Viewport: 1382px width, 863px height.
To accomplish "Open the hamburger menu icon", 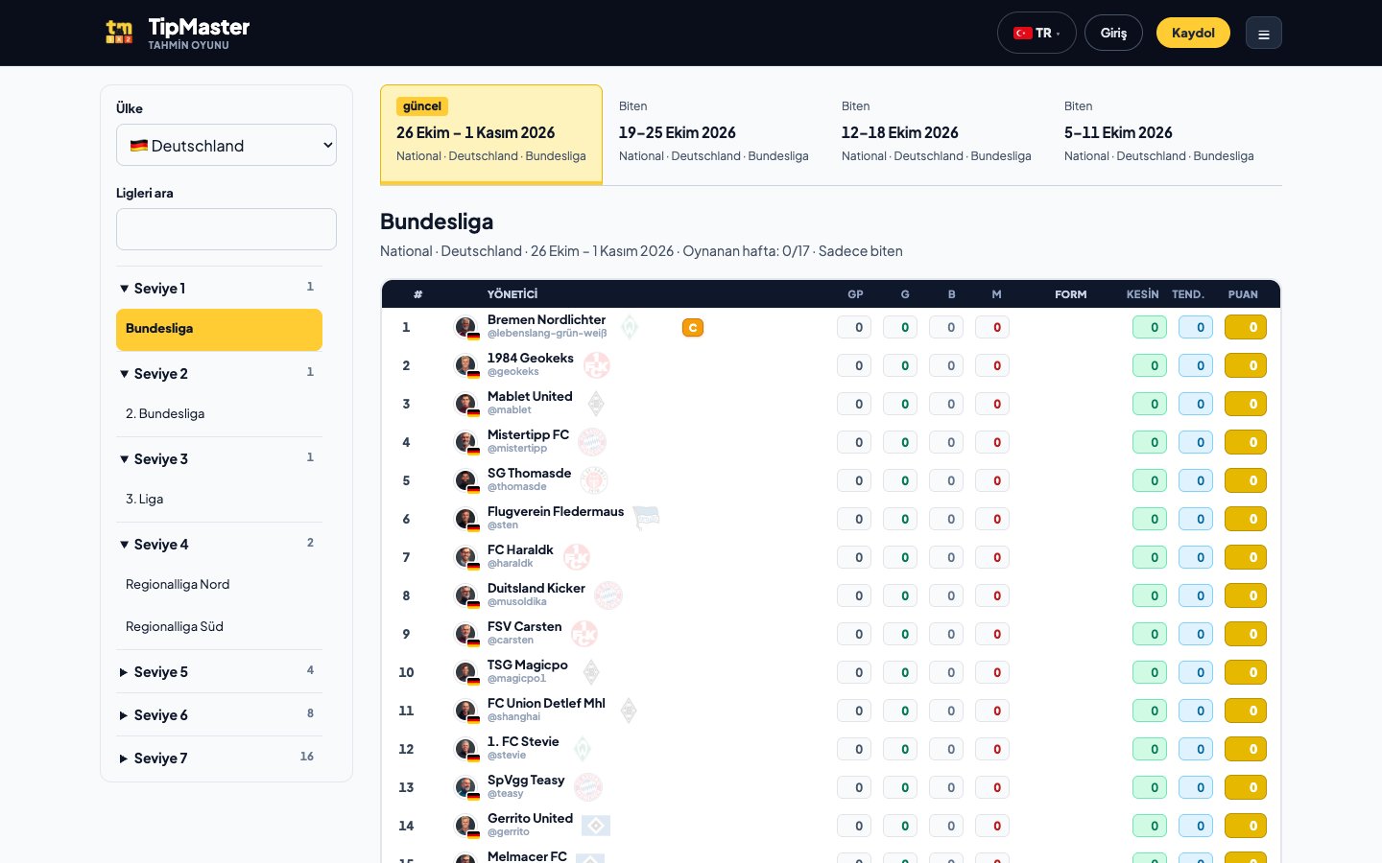I will click(1264, 34).
